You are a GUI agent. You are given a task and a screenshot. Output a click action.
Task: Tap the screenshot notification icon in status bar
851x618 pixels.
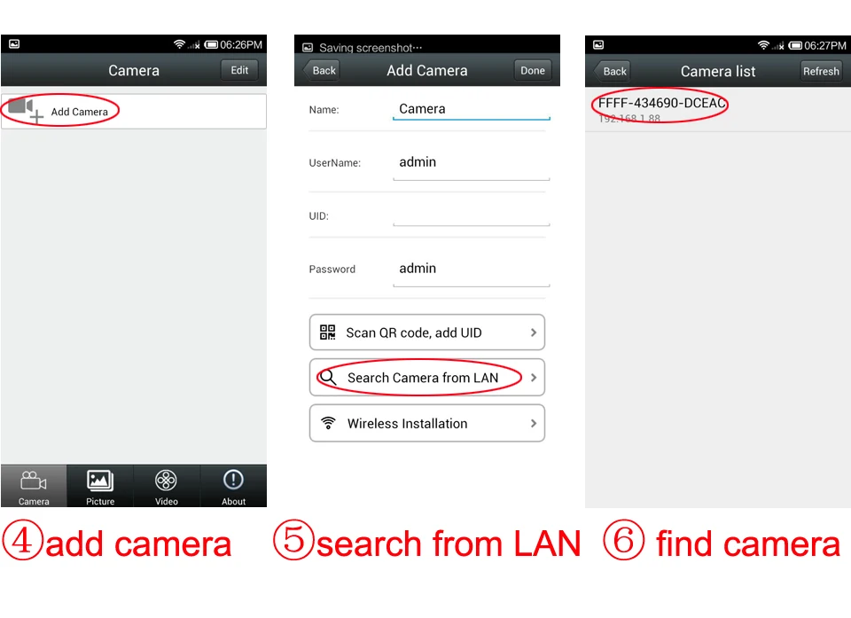click(x=308, y=48)
